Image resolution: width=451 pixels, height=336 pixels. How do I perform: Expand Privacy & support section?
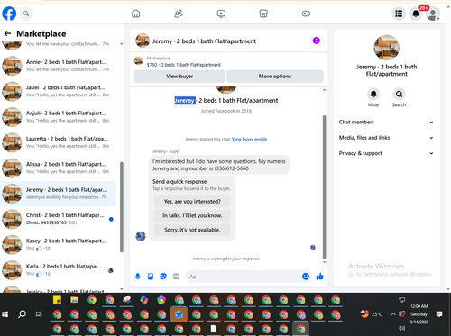386,153
